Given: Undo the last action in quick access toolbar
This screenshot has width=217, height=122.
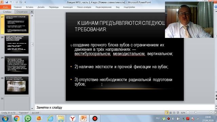Looking at the screenshot, I should 11,2.
